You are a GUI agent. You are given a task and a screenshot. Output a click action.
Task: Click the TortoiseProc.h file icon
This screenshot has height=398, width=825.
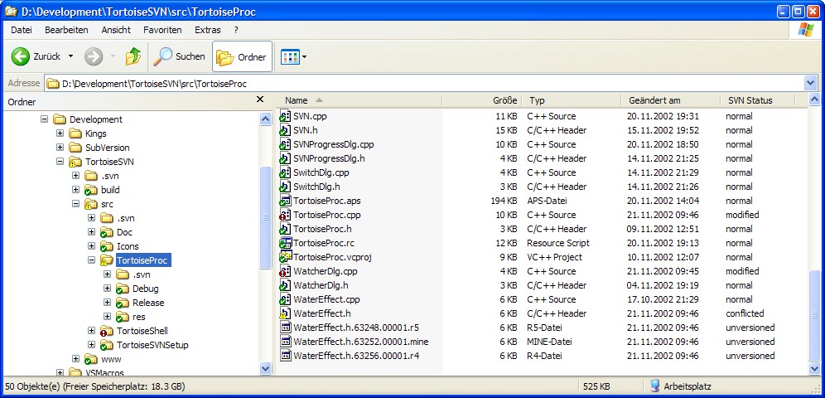[x=285, y=229]
